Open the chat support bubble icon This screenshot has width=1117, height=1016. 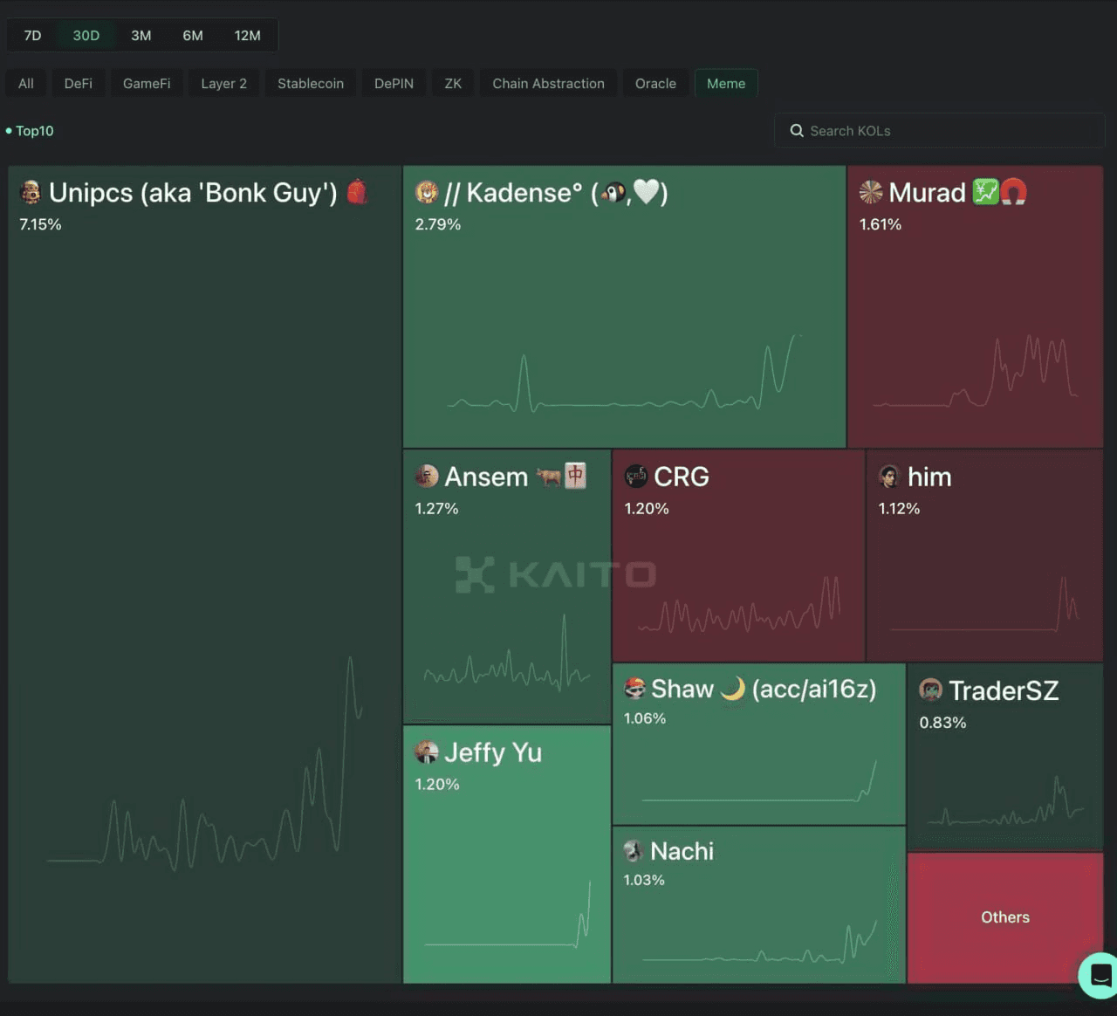point(1100,975)
